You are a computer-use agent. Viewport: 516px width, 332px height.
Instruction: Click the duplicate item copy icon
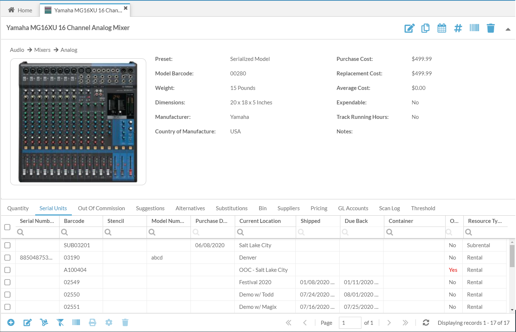425,28
